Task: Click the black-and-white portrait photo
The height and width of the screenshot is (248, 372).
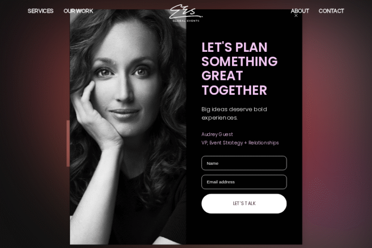Action: pos(128,127)
